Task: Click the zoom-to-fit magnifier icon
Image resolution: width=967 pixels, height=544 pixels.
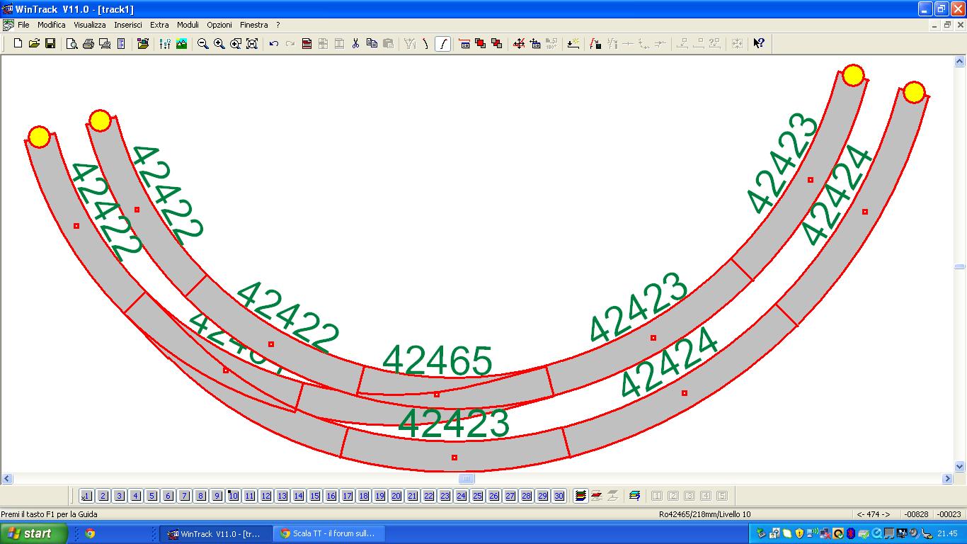Action: tap(252, 43)
